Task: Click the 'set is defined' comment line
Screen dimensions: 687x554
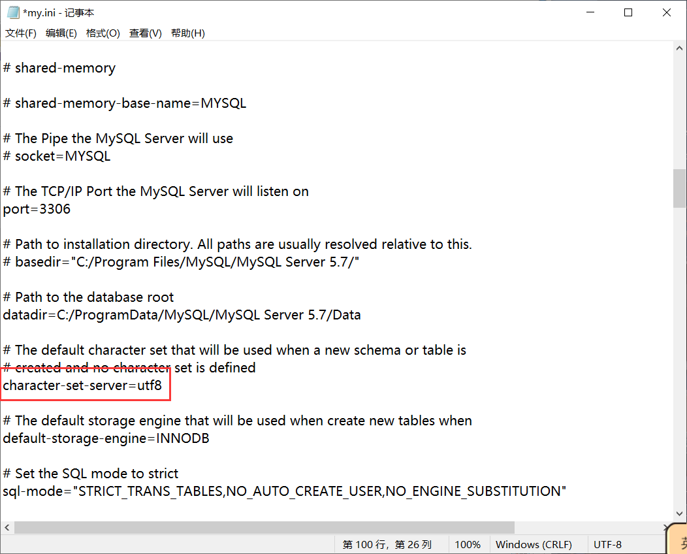Action: tap(129, 368)
